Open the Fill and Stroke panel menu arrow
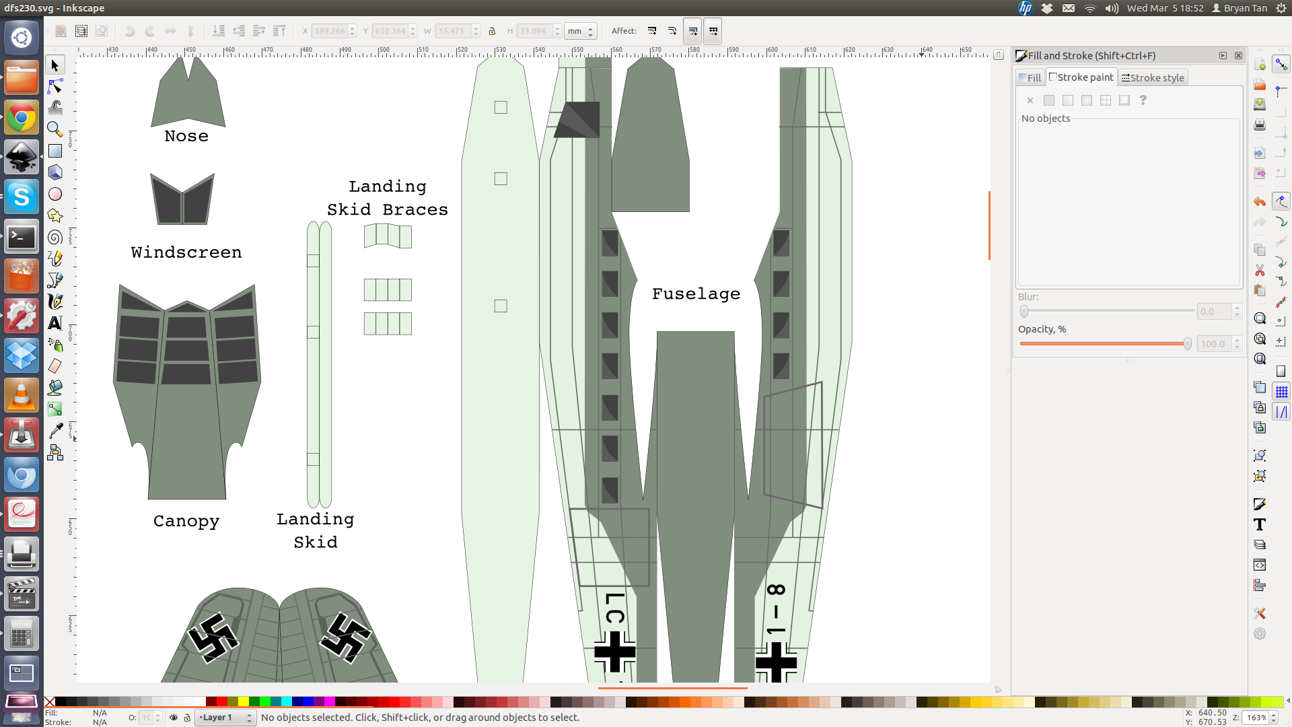 pyautogui.click(x=1223, y=56)
